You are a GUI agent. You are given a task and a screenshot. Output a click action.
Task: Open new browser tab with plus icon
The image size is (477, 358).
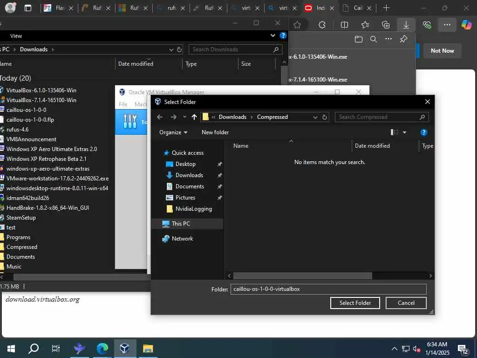click(386, 8)
